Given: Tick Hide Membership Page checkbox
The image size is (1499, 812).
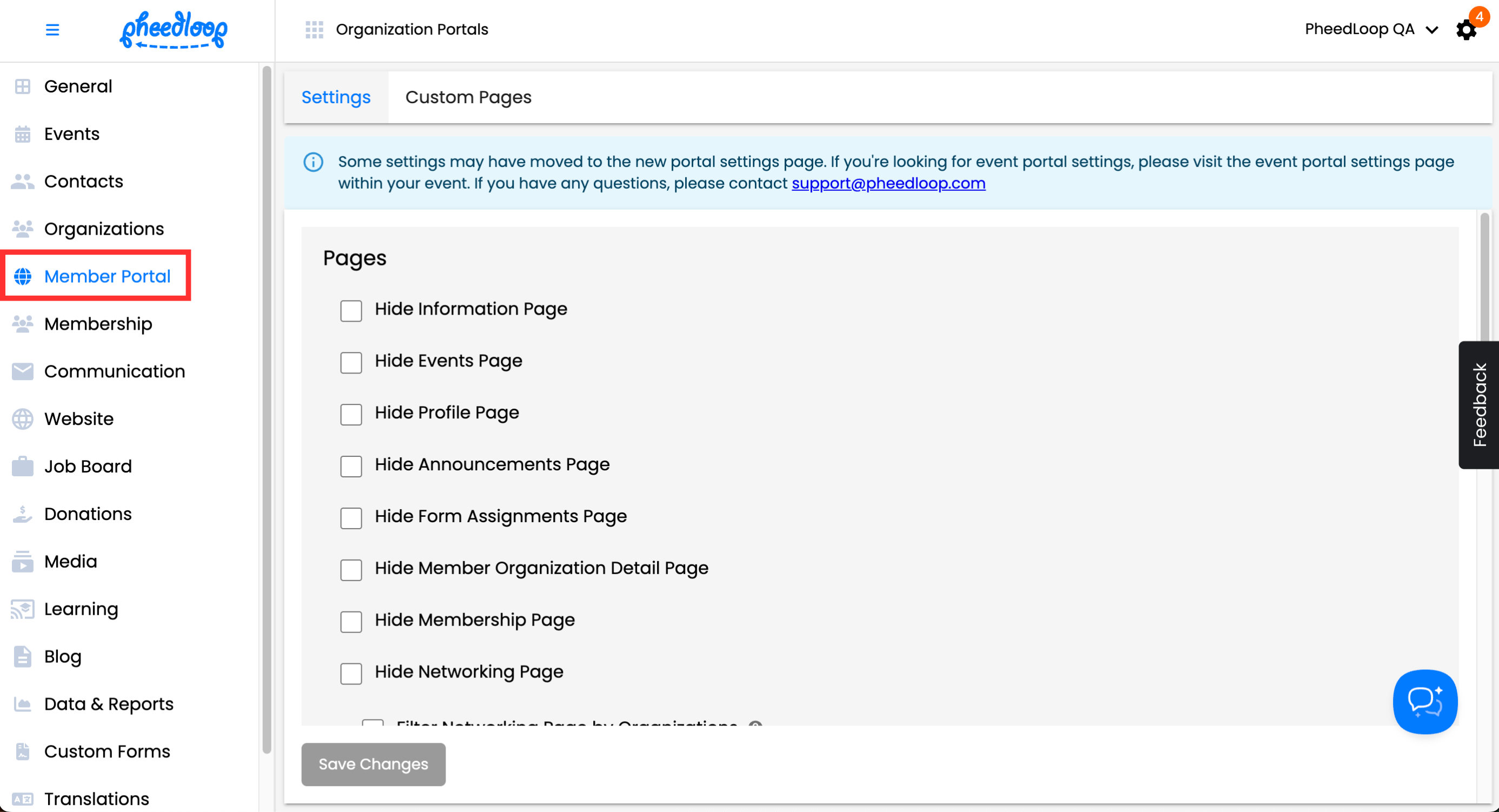Looking at the screenshot, I should [351, 621].
